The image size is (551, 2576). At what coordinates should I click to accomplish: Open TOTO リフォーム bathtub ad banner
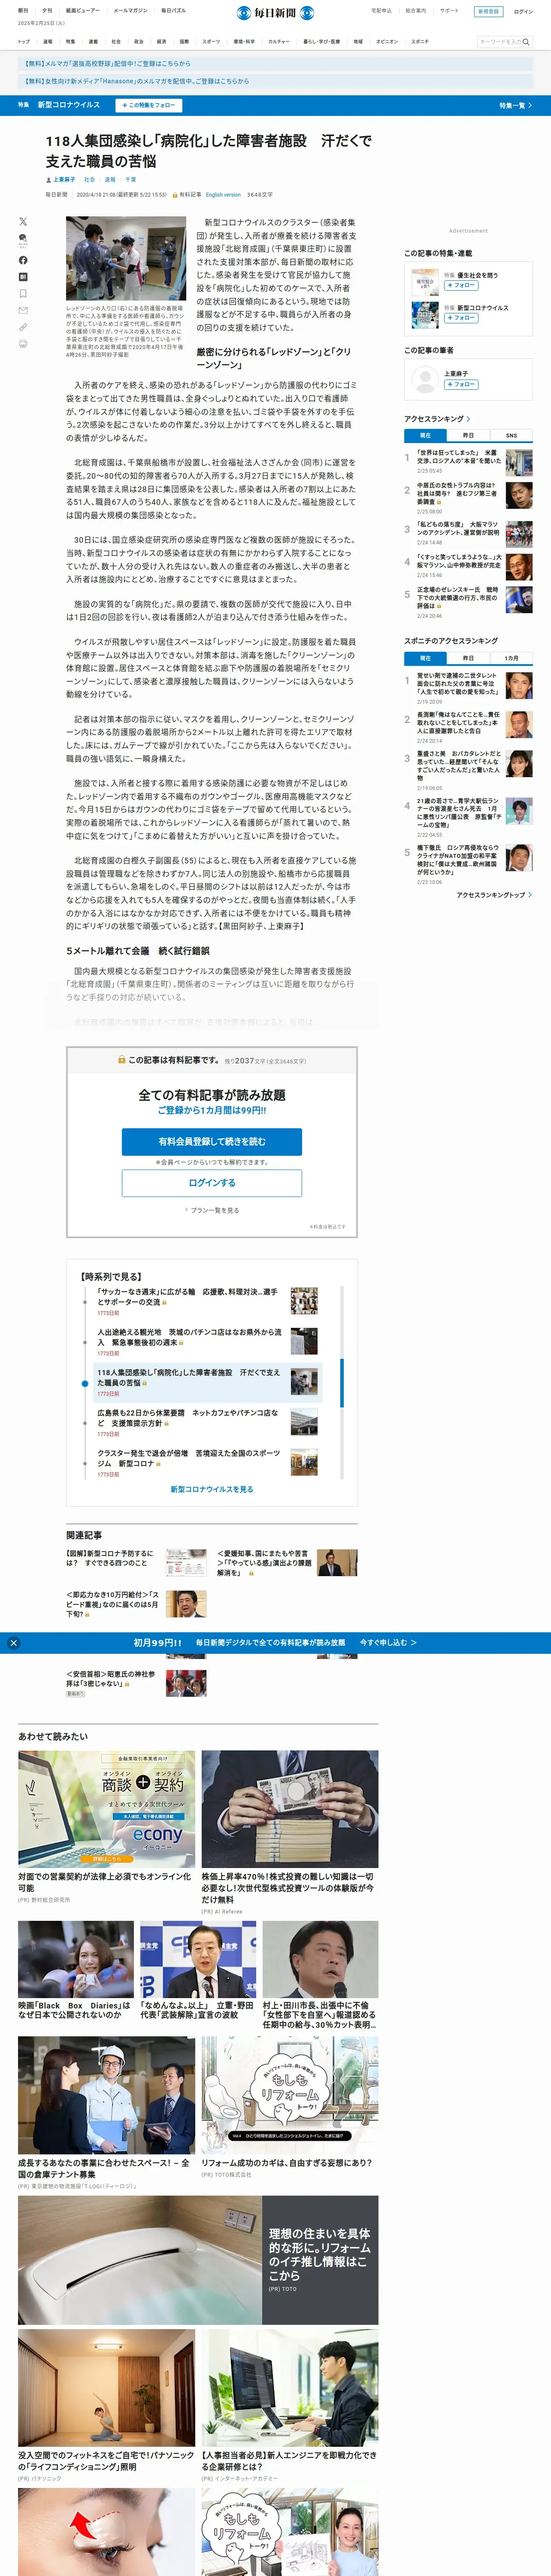198,2260
